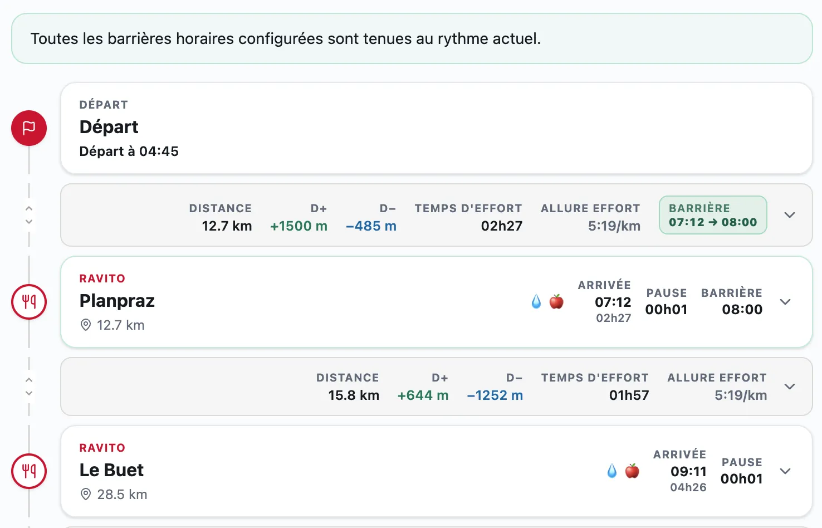Click the up arrow before Le Buet segment
This screenshot has height=528, width=822.
click(x=29, y=380)
